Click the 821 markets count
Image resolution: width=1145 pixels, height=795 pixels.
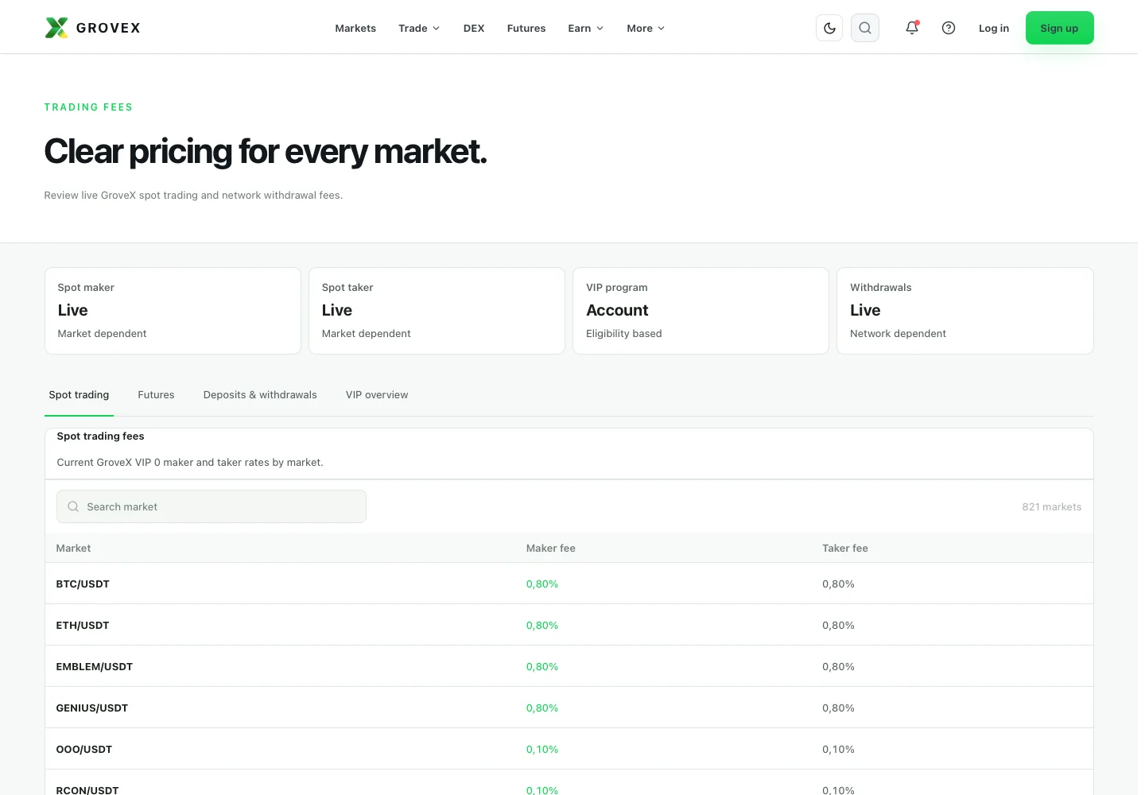[x=1051, y=507]
